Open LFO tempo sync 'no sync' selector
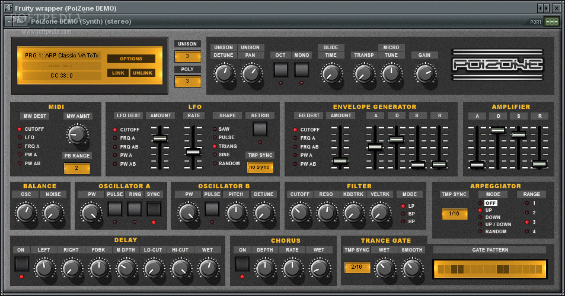This screenshot has width=565, height=296. tap(260, 168)
